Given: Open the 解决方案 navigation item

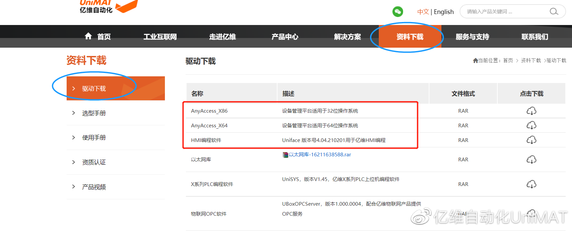Looking at the screenshot, I should (x=347, y=37).
